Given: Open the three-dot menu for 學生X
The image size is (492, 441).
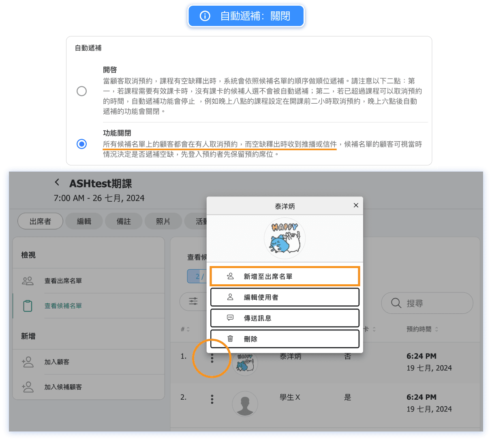Looking at the screenshot, I should [x=212, y=399].
